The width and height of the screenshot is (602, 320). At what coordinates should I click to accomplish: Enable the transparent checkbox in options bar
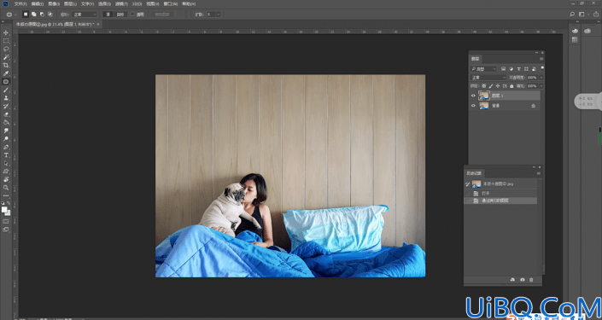[x=132, y=15]
